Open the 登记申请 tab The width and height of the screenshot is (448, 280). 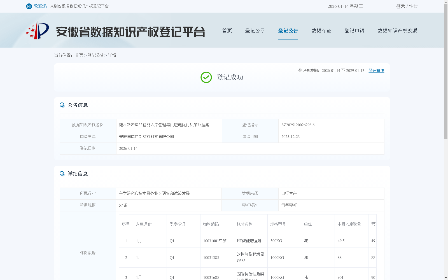354,31
